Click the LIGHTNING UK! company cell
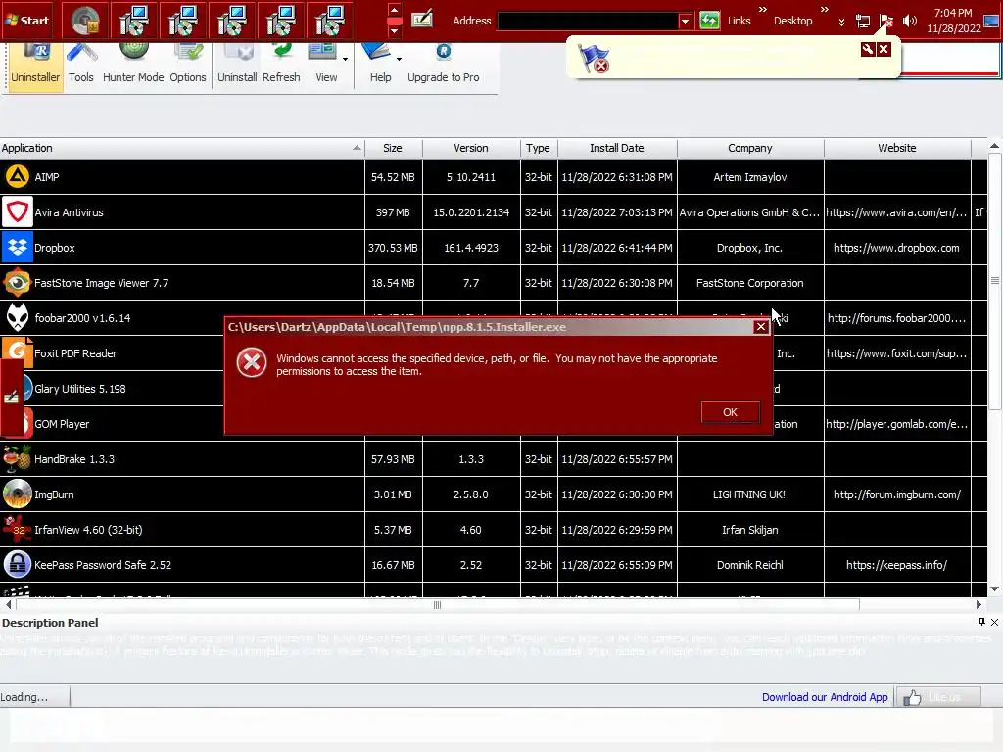The image size is (1003, 752). click(x=749, y=494)
